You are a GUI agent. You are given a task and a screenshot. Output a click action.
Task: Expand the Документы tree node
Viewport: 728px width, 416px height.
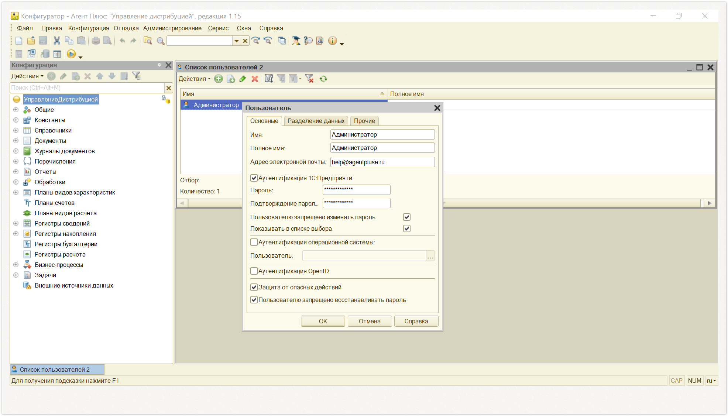[16, 141]
